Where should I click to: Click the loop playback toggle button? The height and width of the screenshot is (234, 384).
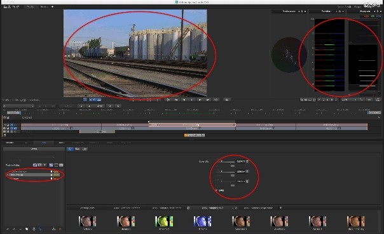tap(227, 100)
